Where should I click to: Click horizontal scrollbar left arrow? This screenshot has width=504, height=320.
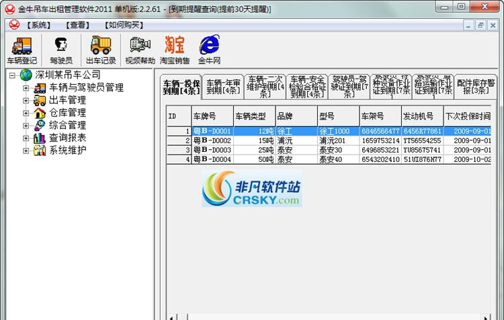(171, 317)
